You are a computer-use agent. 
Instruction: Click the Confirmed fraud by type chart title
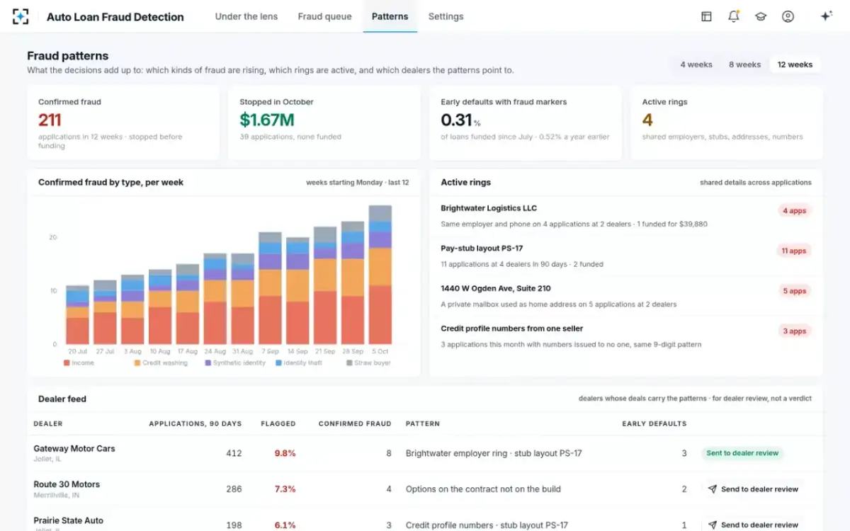(x=110, y=182)
